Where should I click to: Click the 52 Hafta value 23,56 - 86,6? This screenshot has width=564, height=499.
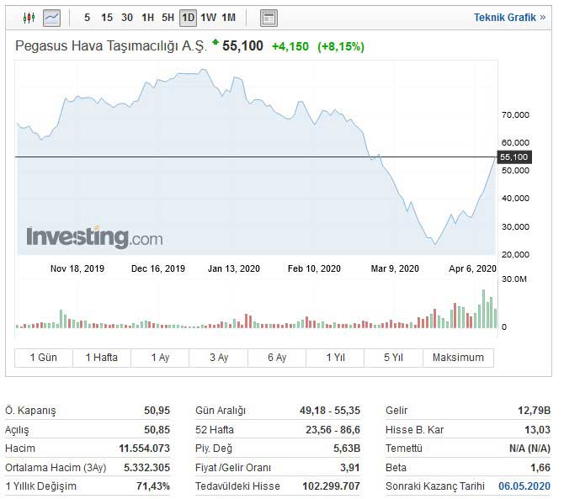tap(333, 430)
